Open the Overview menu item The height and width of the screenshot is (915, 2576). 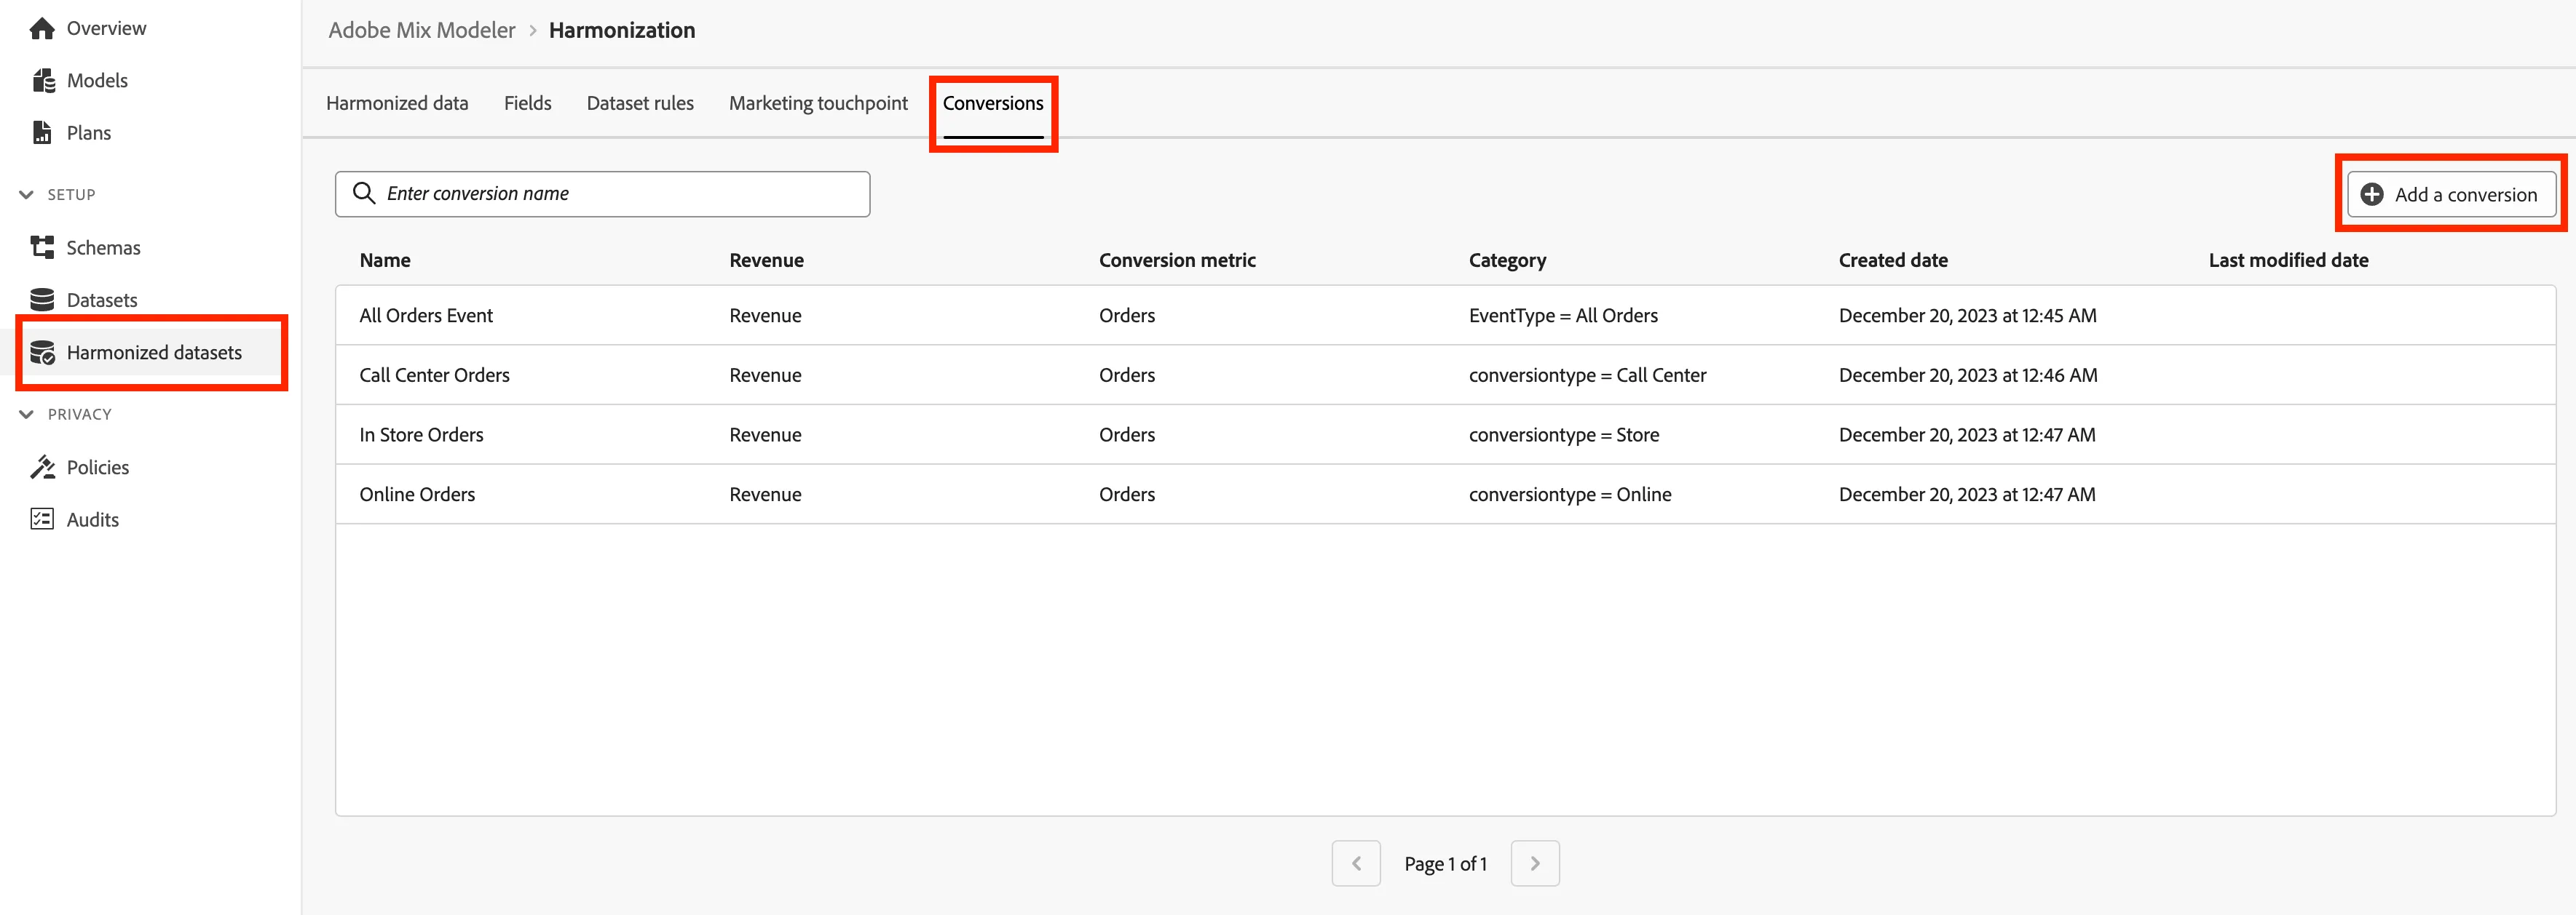(106, 28)
